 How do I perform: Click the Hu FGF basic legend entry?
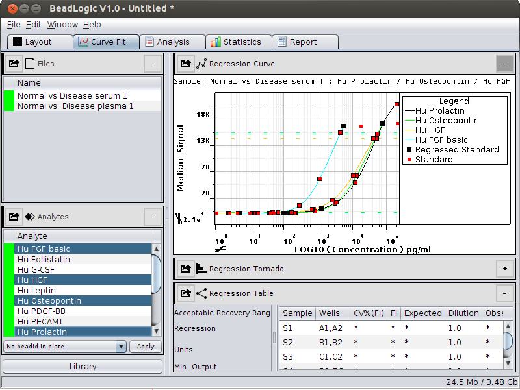point(436,140)
